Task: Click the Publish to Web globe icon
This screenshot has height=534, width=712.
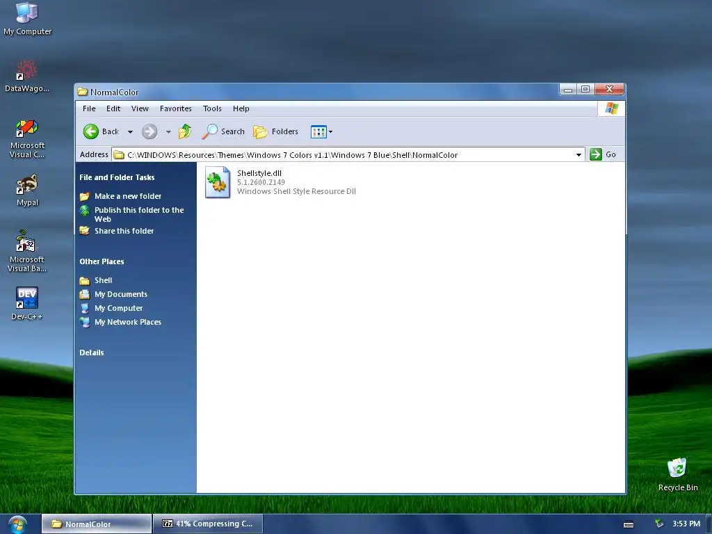Action: click(x=84, y=210)
